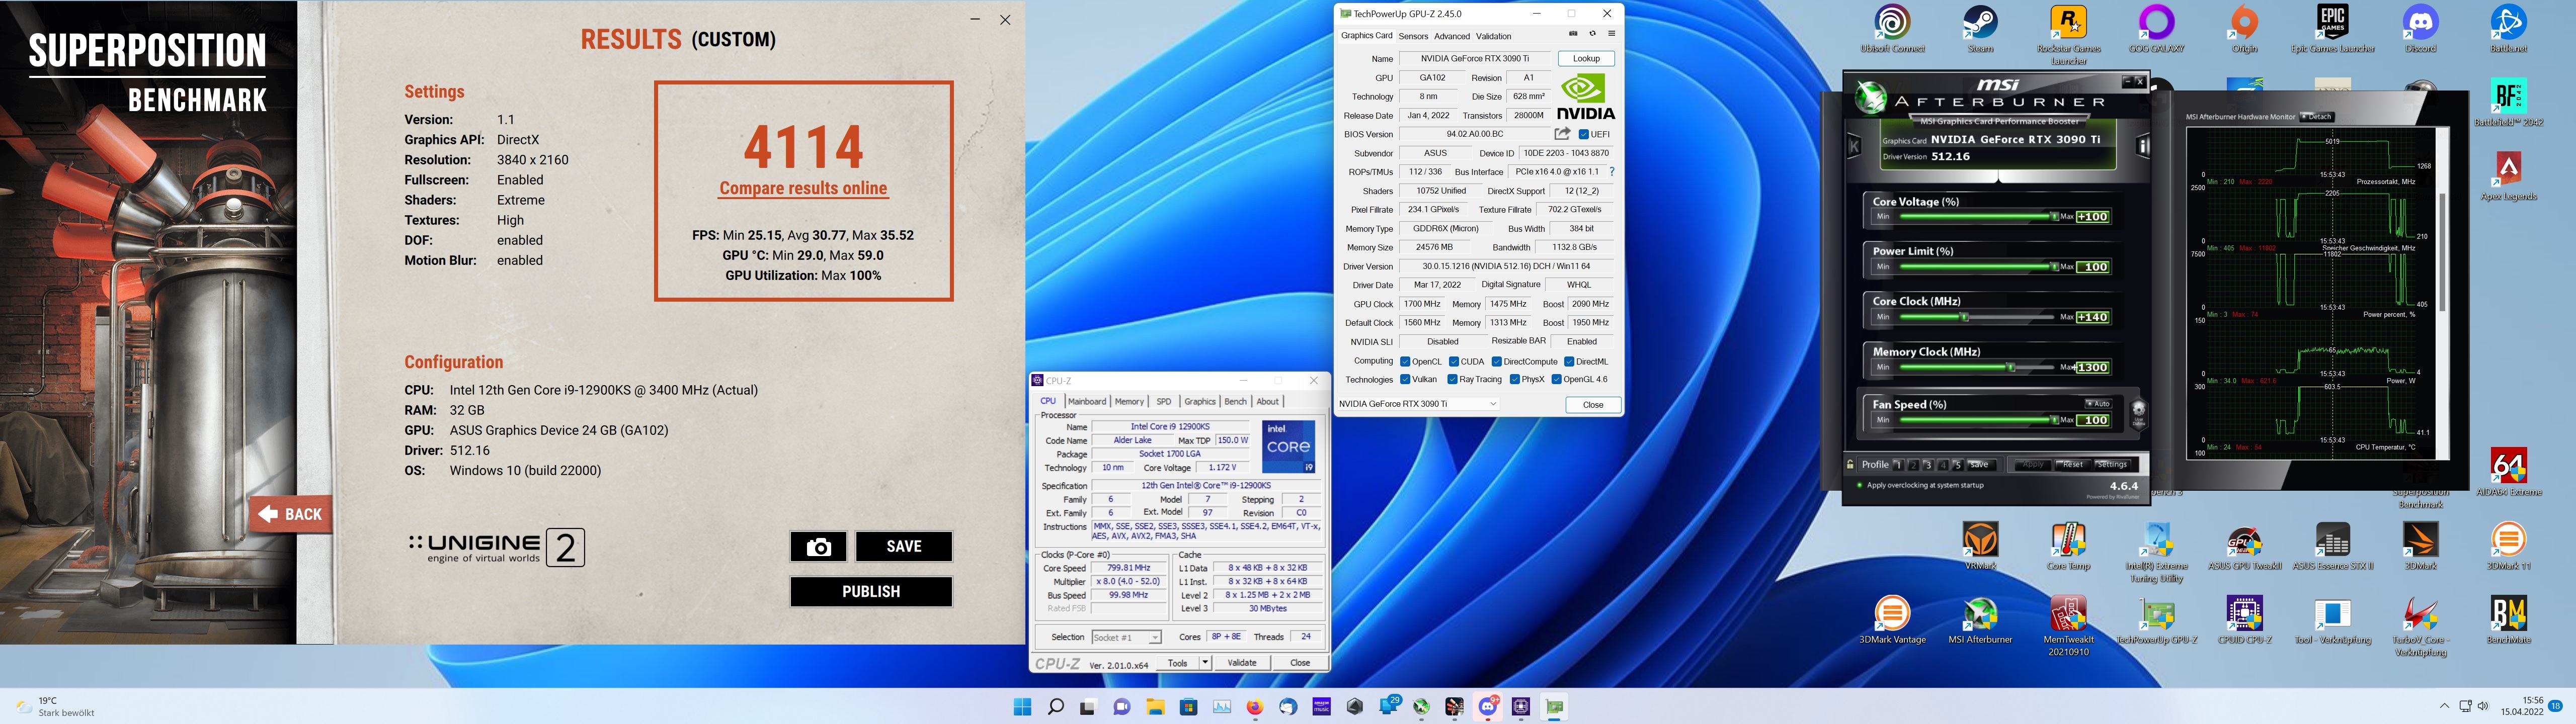This screenshot has height=724, width=2576.
Task: Click the BIOS share/export icon in GPU-Z
Action: (x=1562, y=133)
